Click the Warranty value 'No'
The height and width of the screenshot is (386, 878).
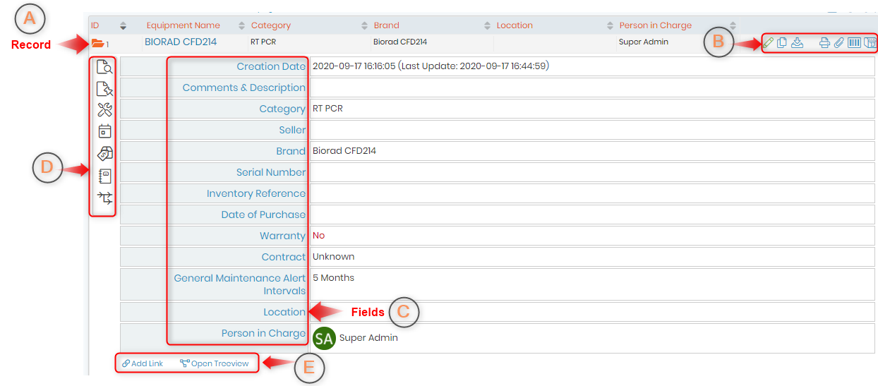click(319, 236)
